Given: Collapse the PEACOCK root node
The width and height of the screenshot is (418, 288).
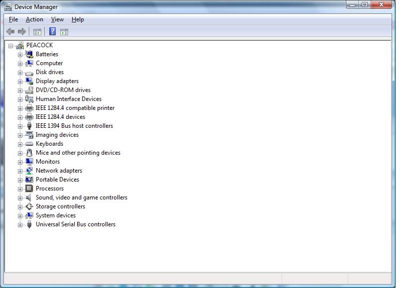Looking at the screenshot, I should tap(11, 45).
